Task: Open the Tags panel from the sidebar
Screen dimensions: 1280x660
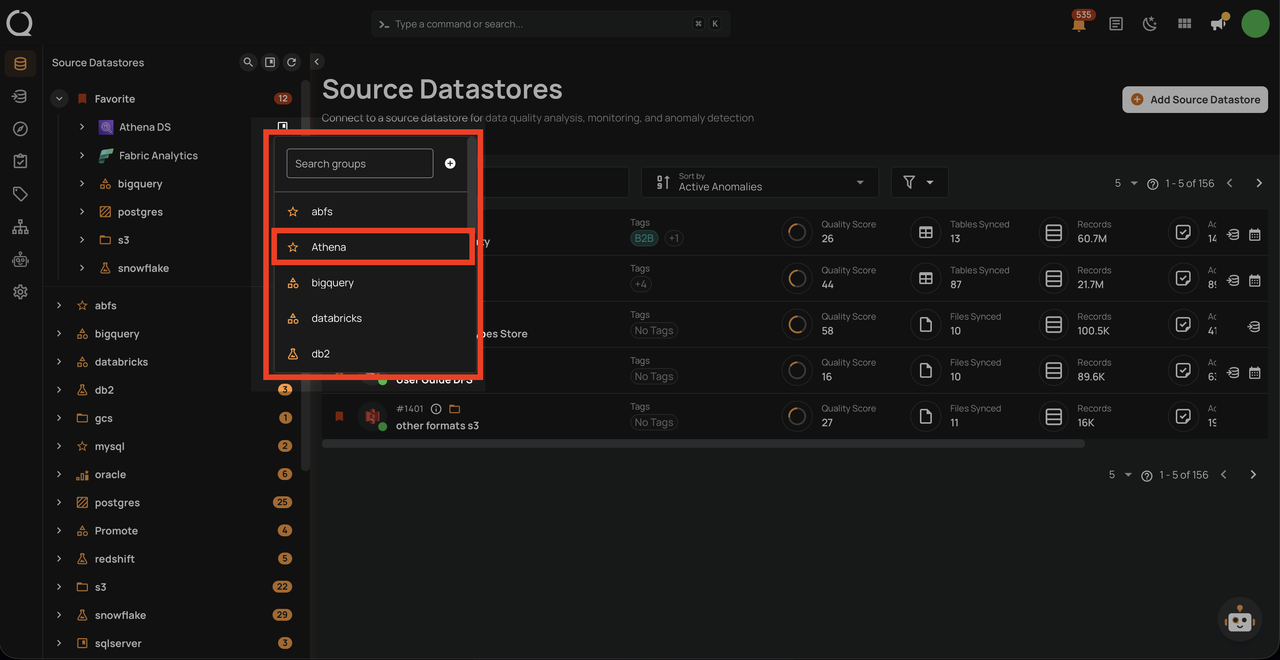Action: pos(20,194)
